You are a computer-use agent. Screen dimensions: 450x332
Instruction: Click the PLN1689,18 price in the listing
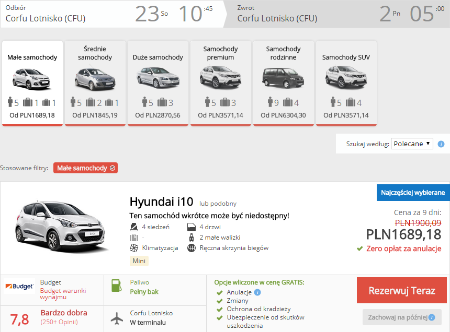pos(404,235)
